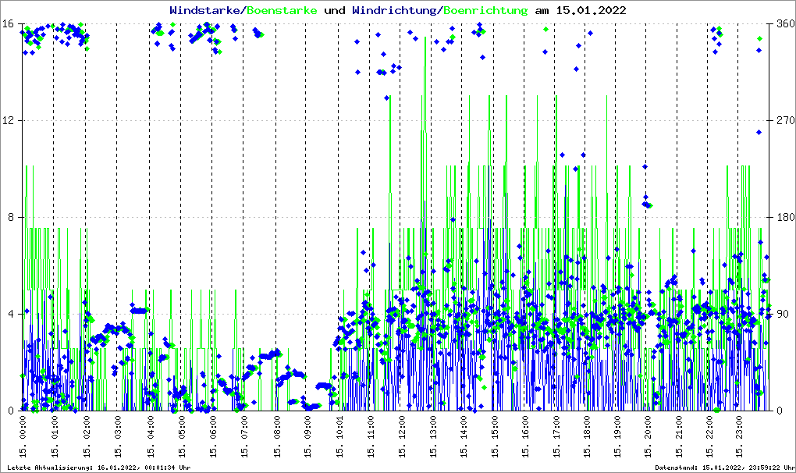The height and width of the screenshot is (473, 796).
Task: Click the 'Datenstand' timestamp footer text
Action: [724, 468]
